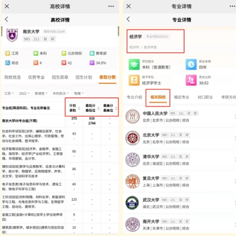The height and width of the screenshot is (236, 236).
Task: Tap the 修业年限 clock icon
Action: click(191, 64)
